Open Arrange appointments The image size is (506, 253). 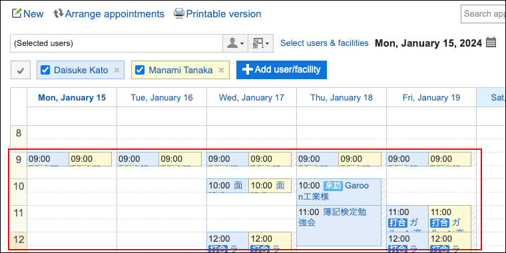point(115,14)
